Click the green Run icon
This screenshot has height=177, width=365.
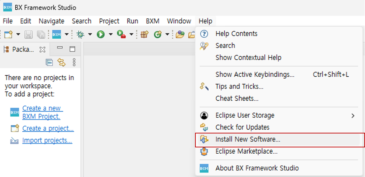(101, 34)
